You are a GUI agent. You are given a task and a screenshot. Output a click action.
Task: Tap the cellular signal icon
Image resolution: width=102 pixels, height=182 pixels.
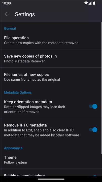coord(90,3)
